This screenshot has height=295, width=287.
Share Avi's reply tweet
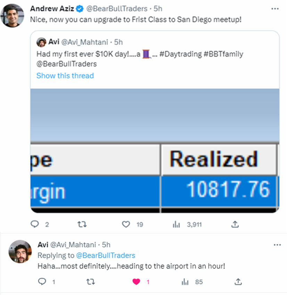click(238, 282)
